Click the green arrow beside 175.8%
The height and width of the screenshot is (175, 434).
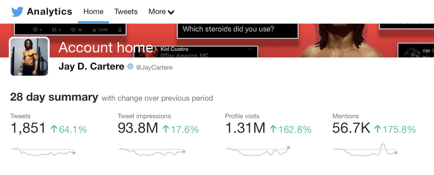[x=378, y=129]
